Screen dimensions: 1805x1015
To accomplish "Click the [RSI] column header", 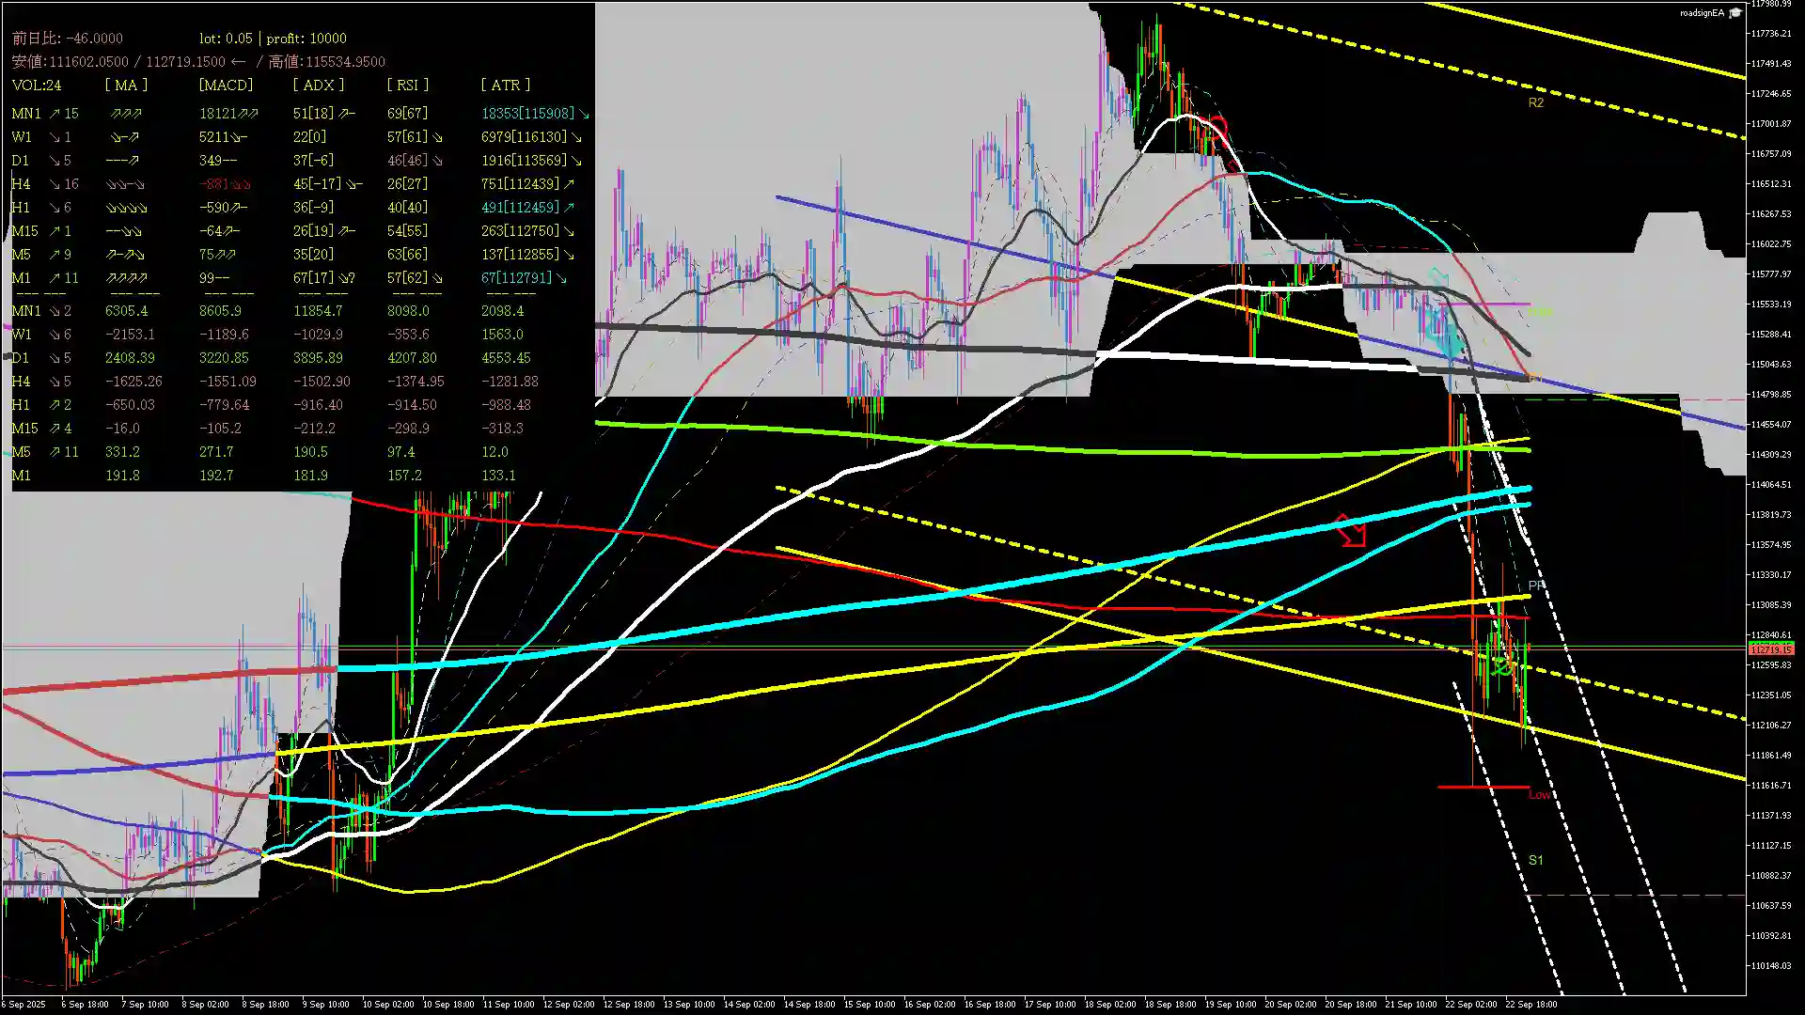I will click(x=407, y=86).
